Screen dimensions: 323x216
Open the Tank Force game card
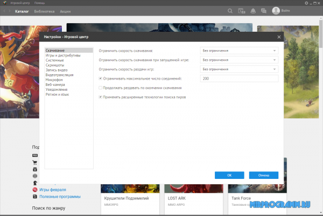pos(257,199)
